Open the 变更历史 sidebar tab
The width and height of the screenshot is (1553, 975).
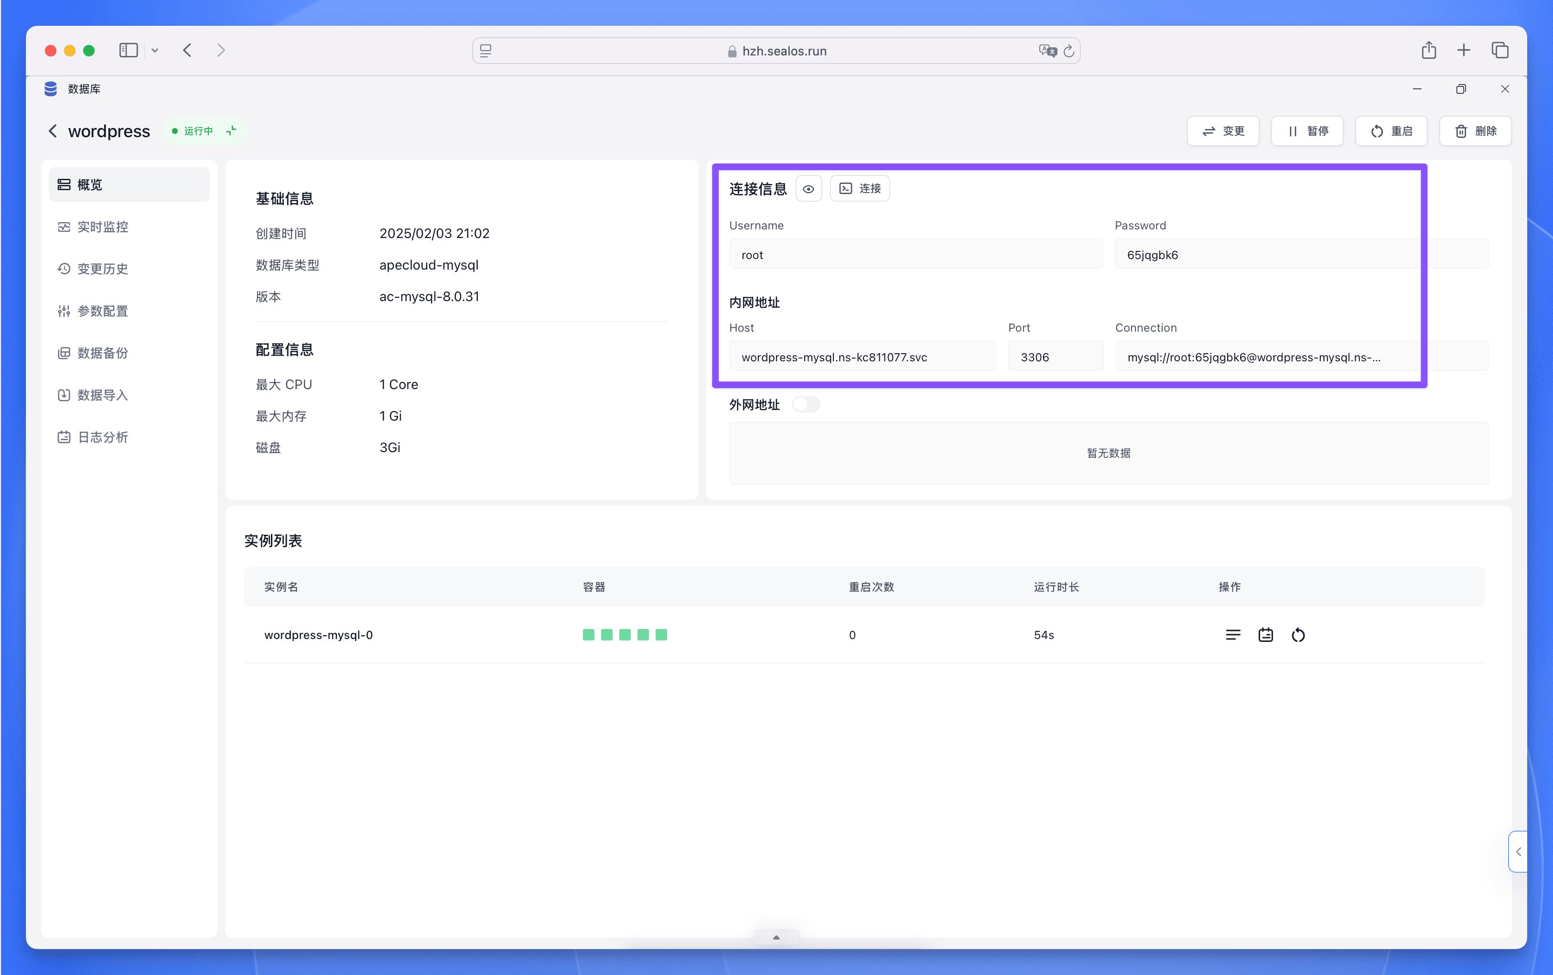(x=129, y=269)
